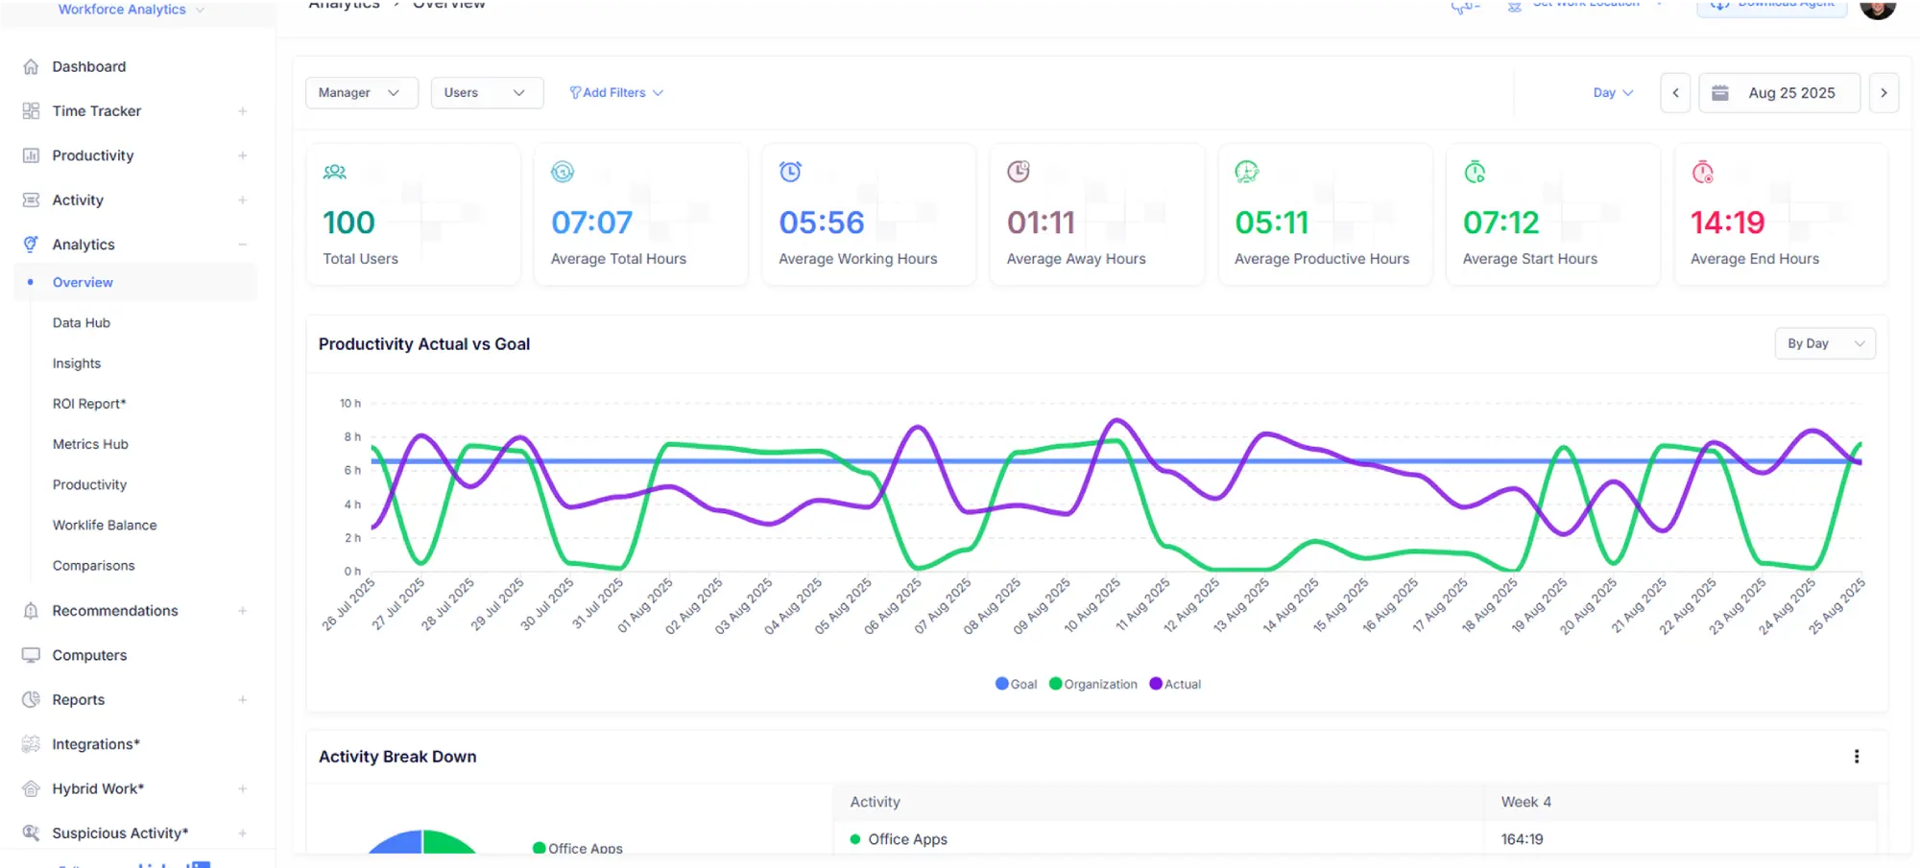This screenshot has width=1920, height=868.
Task: Click the Dashboard sidebar label
Action: click(89, 66)
